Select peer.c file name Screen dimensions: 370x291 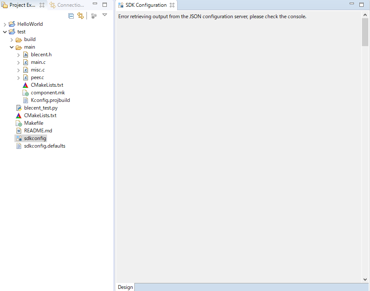coord(37,77)
